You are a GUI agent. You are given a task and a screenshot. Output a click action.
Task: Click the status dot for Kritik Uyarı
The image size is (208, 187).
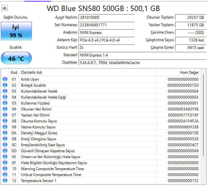[x=5, y=79]
